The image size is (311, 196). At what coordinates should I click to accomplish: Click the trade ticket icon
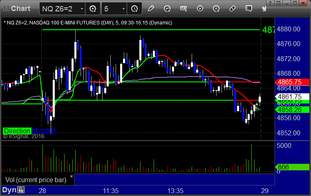pos(233,9)
